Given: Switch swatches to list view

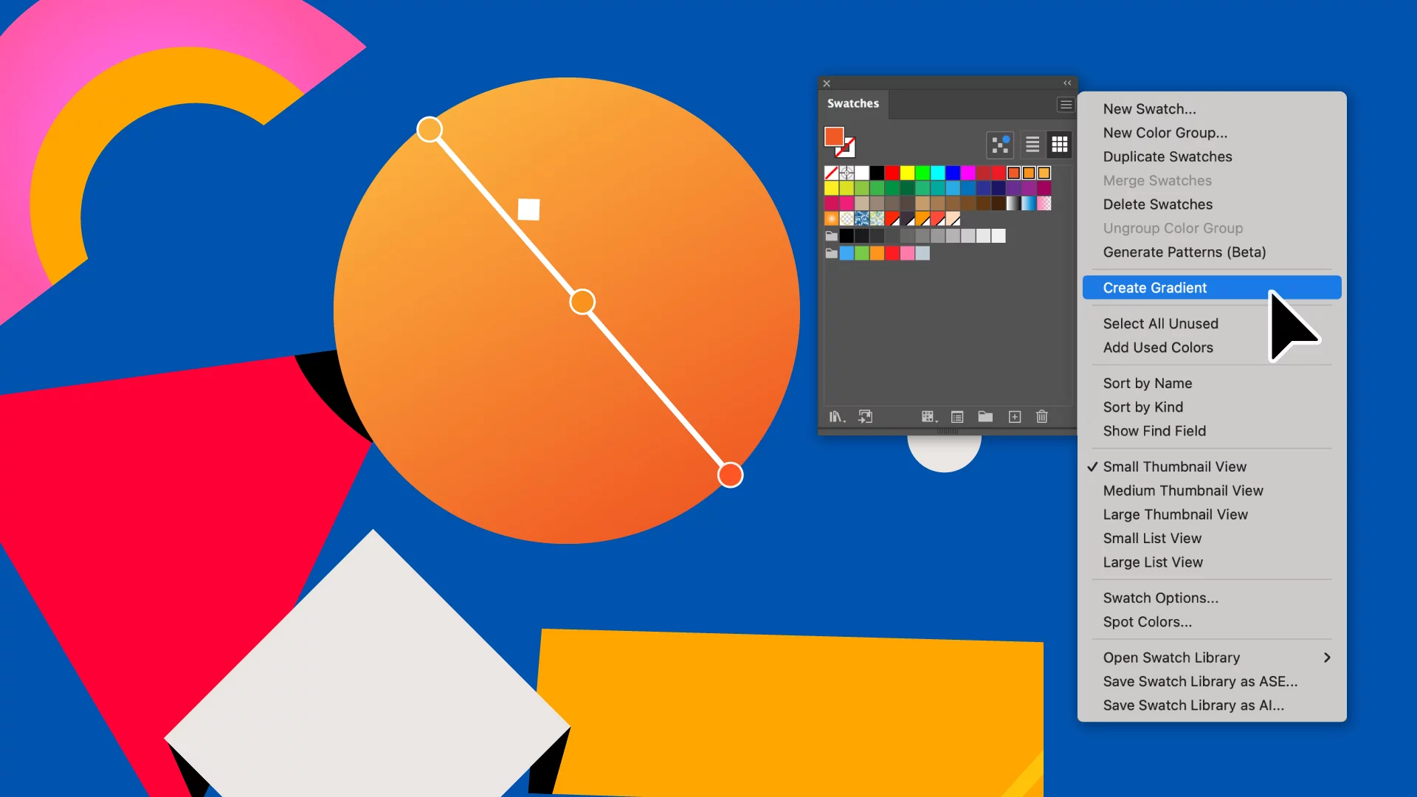Looking at the screenshot, I should (1032, 145).
